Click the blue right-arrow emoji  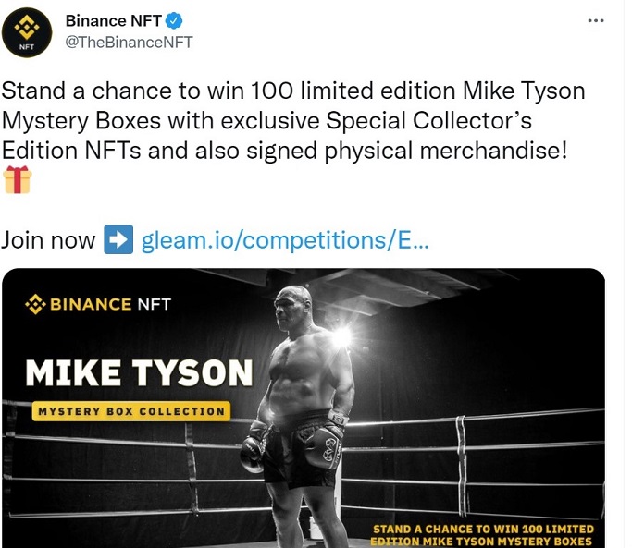click(118, 239)
